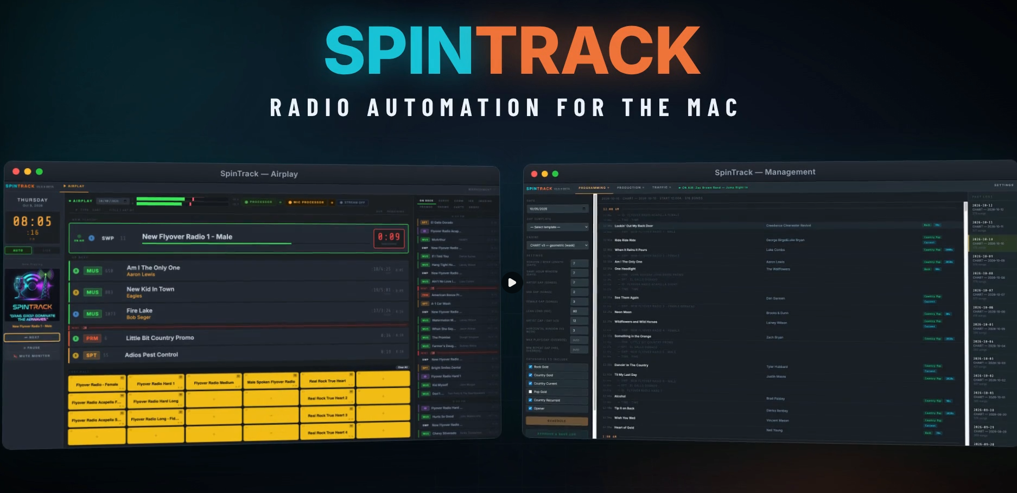This screenshot has width=1017, height=493.
Task: Click the SpinTrack logo in the Management window
Action: tap(539, 189)
